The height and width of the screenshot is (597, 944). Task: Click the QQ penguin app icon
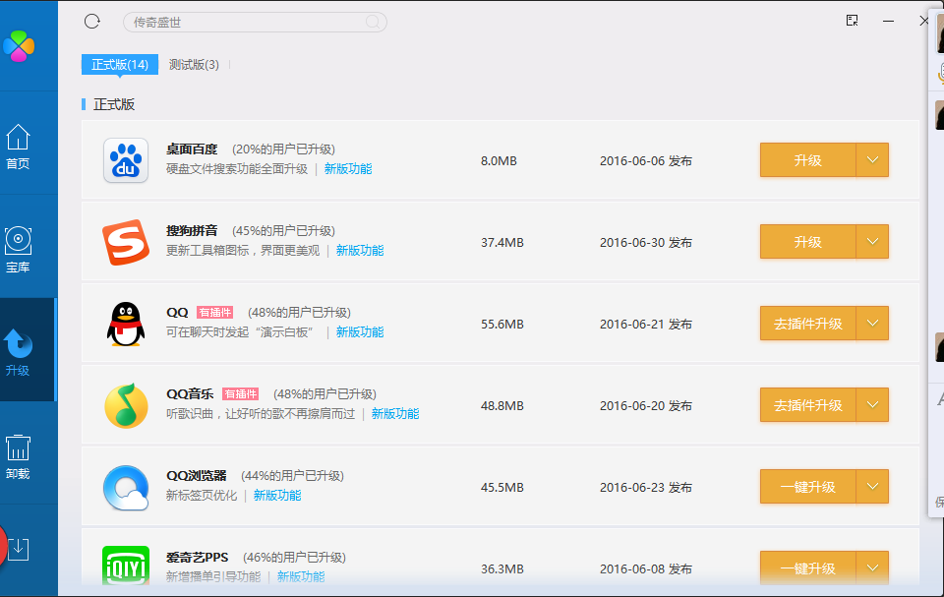126,325
